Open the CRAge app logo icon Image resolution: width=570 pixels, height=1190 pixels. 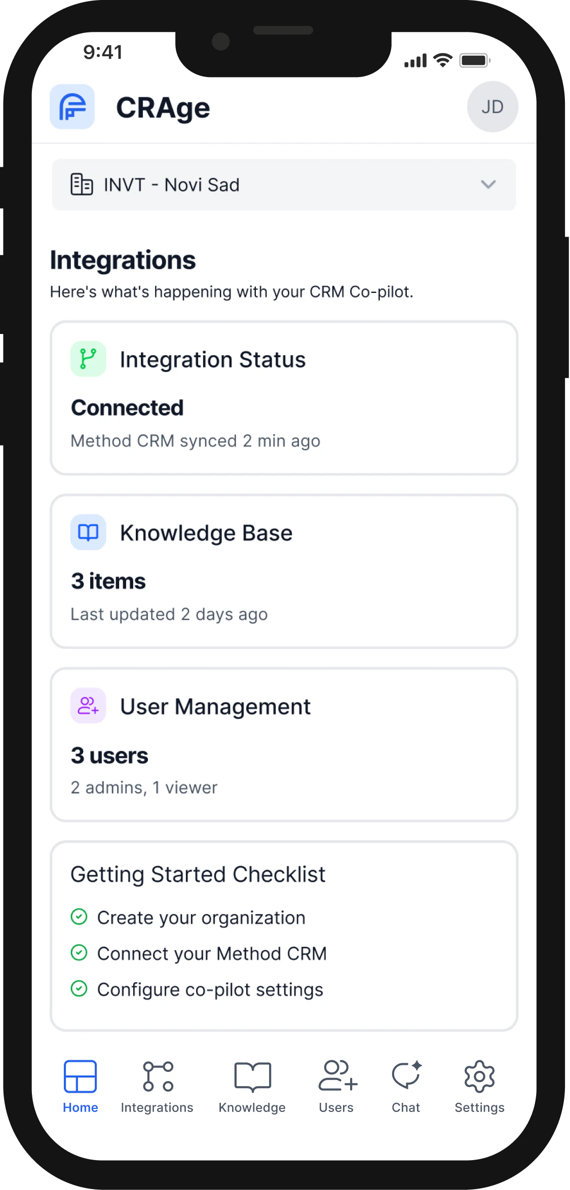[72, 107]
